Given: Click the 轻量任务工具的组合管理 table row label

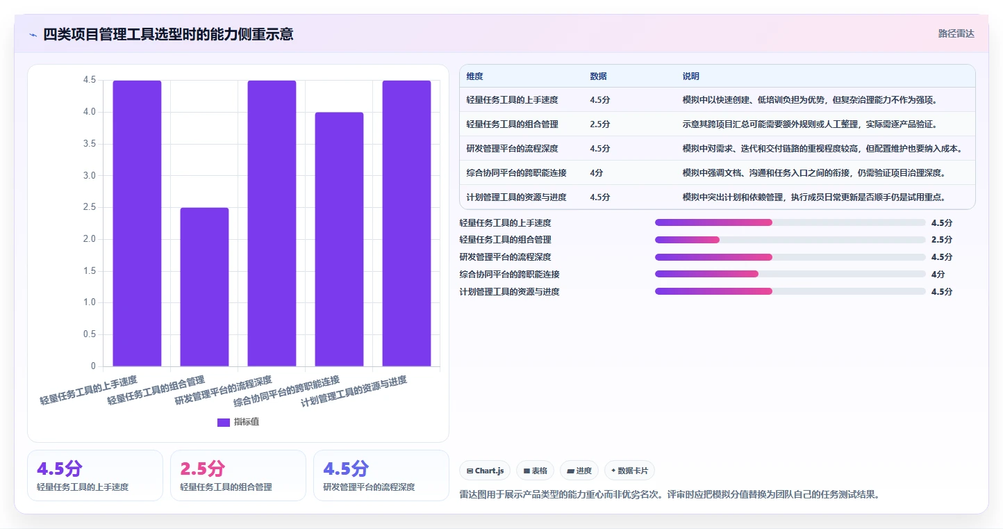Looking at the screenshot, I should 513,124.
